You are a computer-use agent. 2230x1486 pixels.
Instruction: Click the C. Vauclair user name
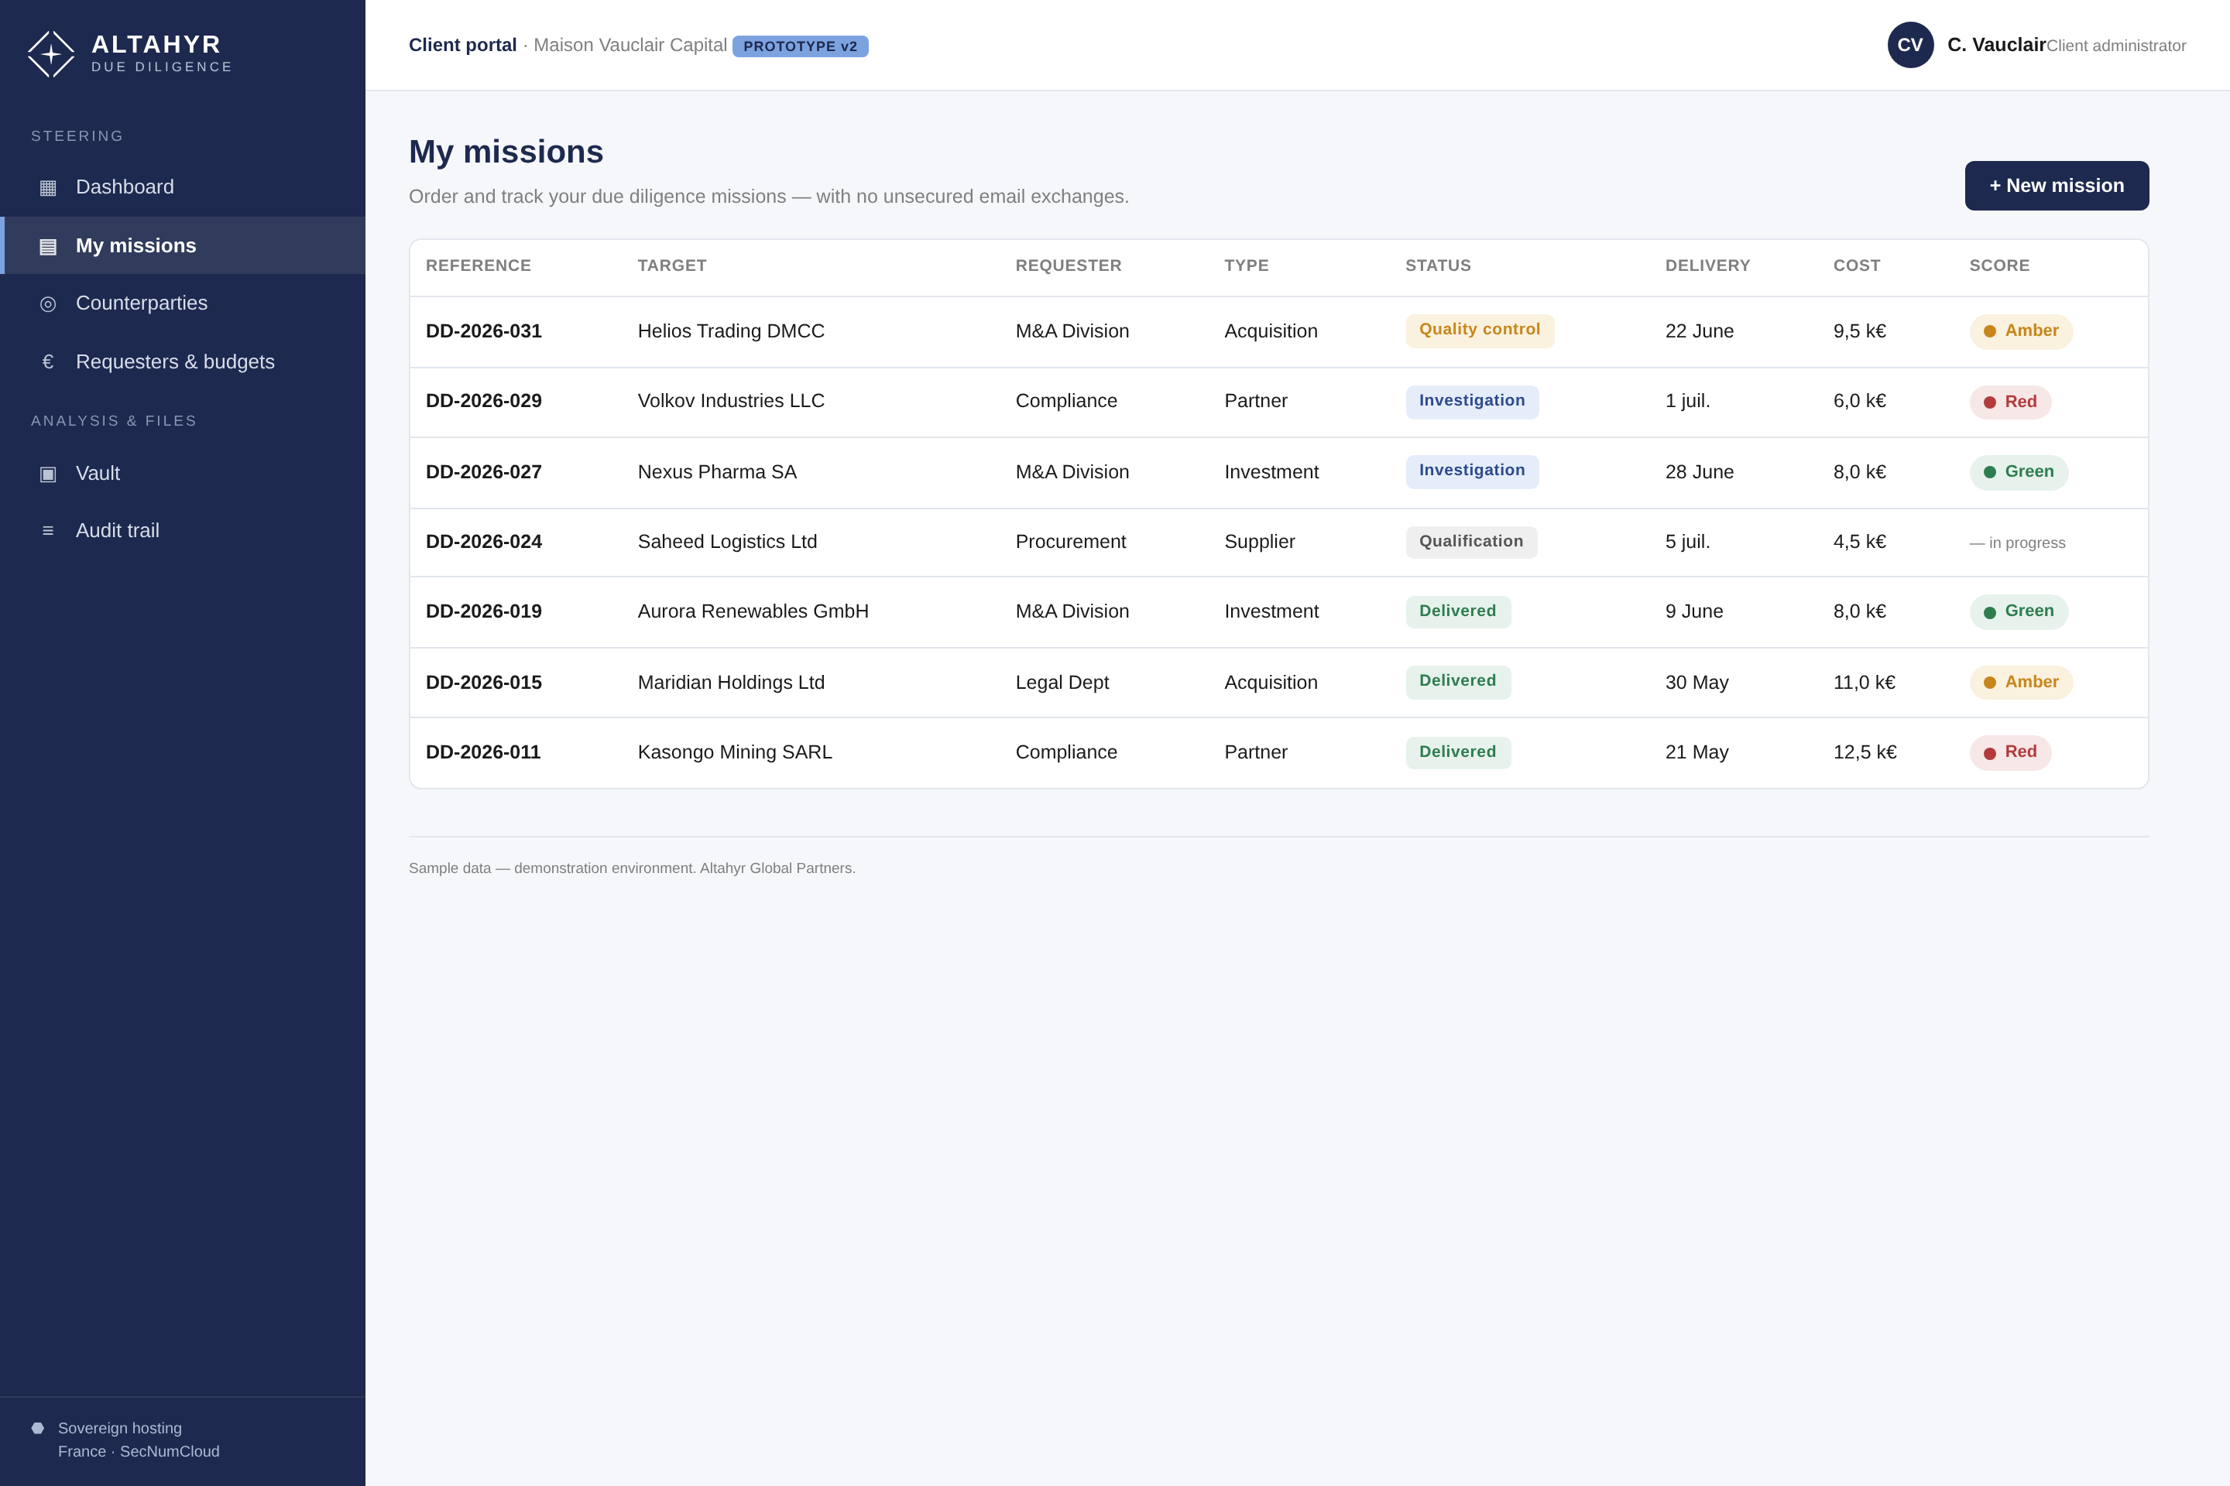pyautogui.click(x=1997, y=45)
